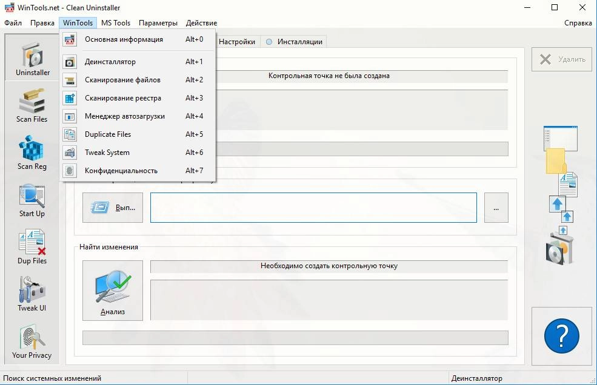Image resolution: width=597 pixels, height=385 pixels.
Task: Open the Scan Files sidebar tool
Action: tap(32, 105)
